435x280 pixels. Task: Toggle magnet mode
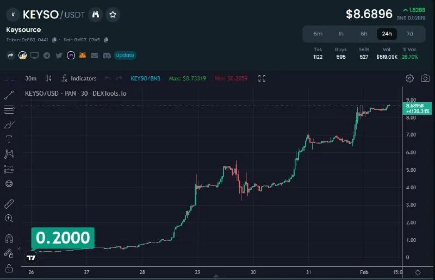tap(9, 239)
